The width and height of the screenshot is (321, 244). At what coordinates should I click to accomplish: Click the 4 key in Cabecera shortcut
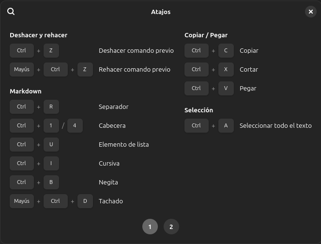75,126
